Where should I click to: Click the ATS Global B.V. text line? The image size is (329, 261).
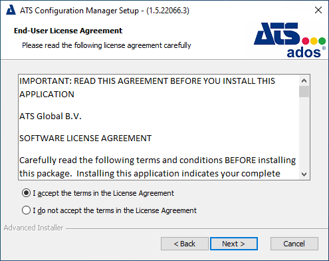(x=51, y=117)
